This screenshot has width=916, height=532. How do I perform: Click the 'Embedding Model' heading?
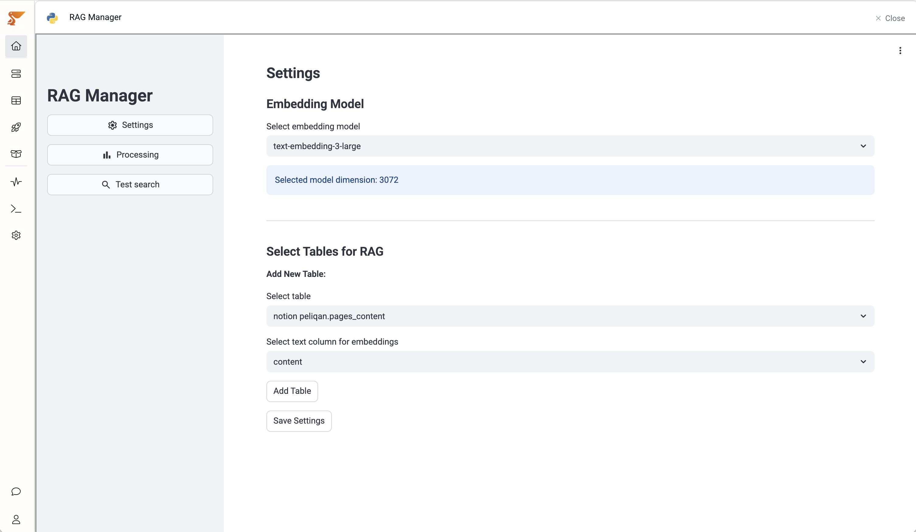[315, 104]
